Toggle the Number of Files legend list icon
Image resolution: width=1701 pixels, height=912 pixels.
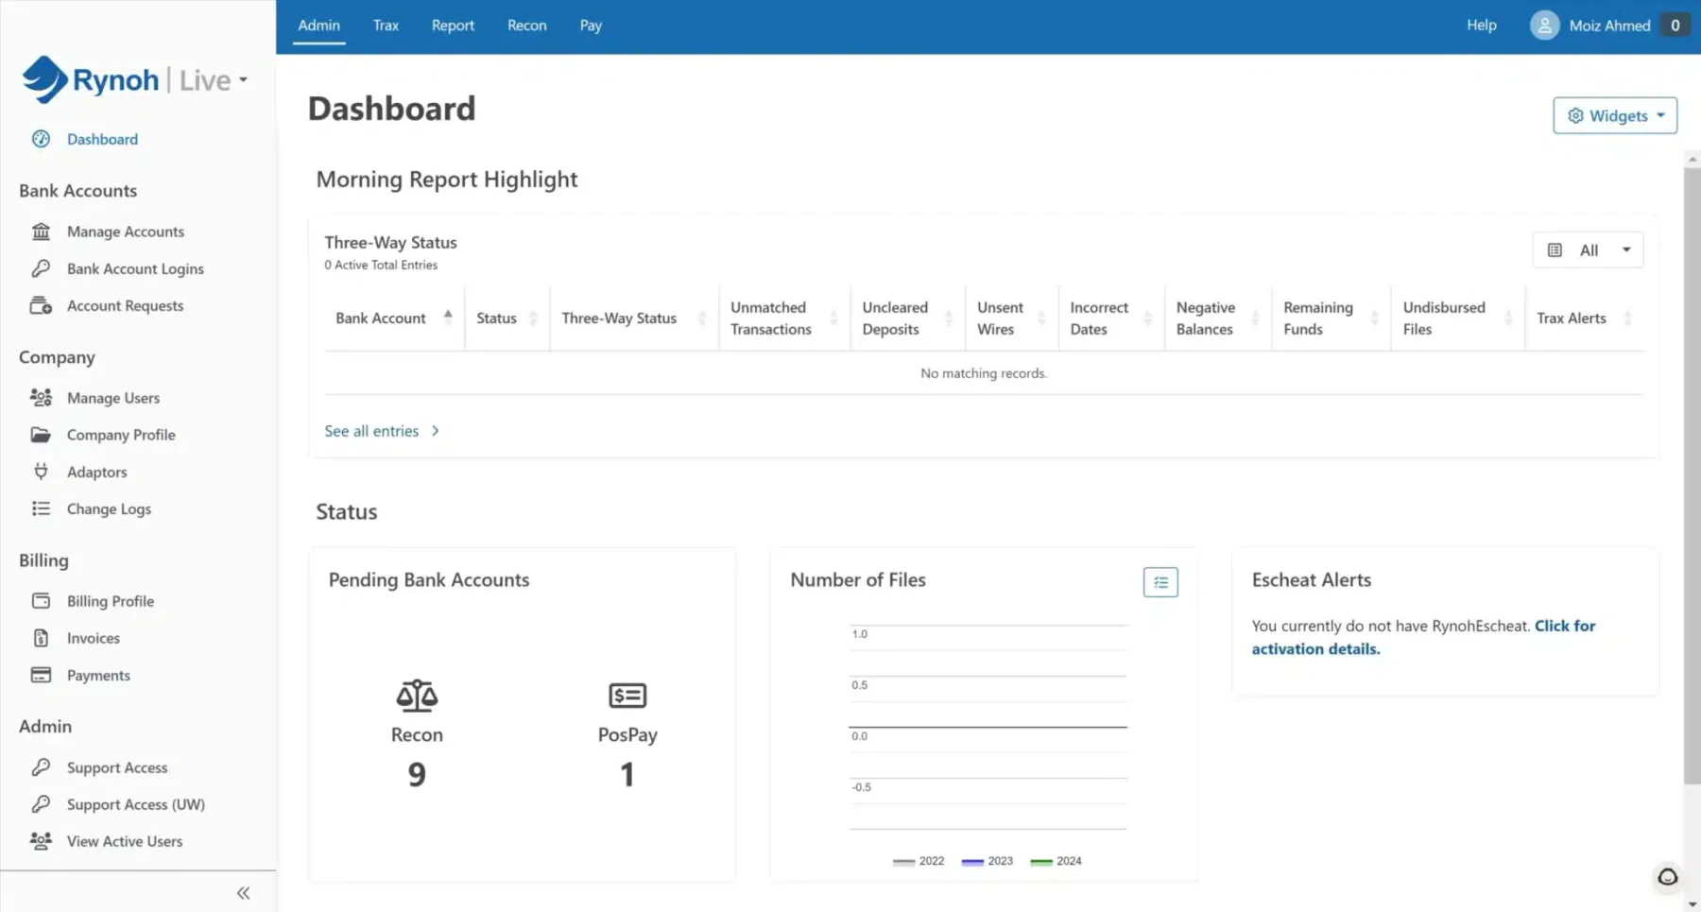tap(1160, 582)
